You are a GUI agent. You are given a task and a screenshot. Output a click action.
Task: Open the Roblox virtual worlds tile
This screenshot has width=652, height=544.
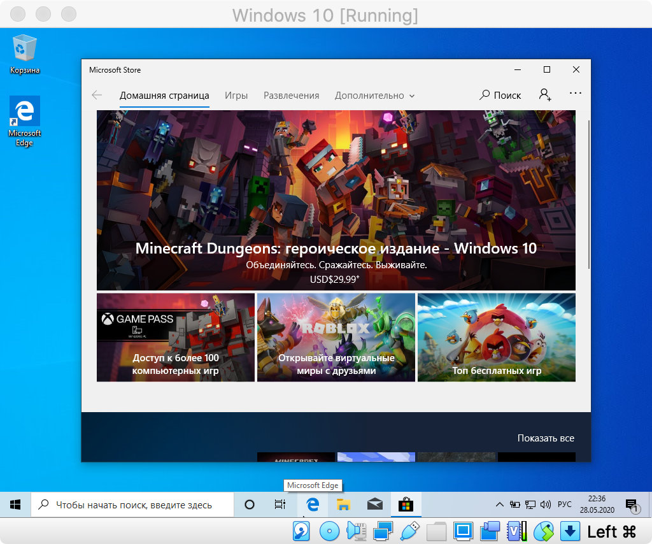tap(336, 337)
